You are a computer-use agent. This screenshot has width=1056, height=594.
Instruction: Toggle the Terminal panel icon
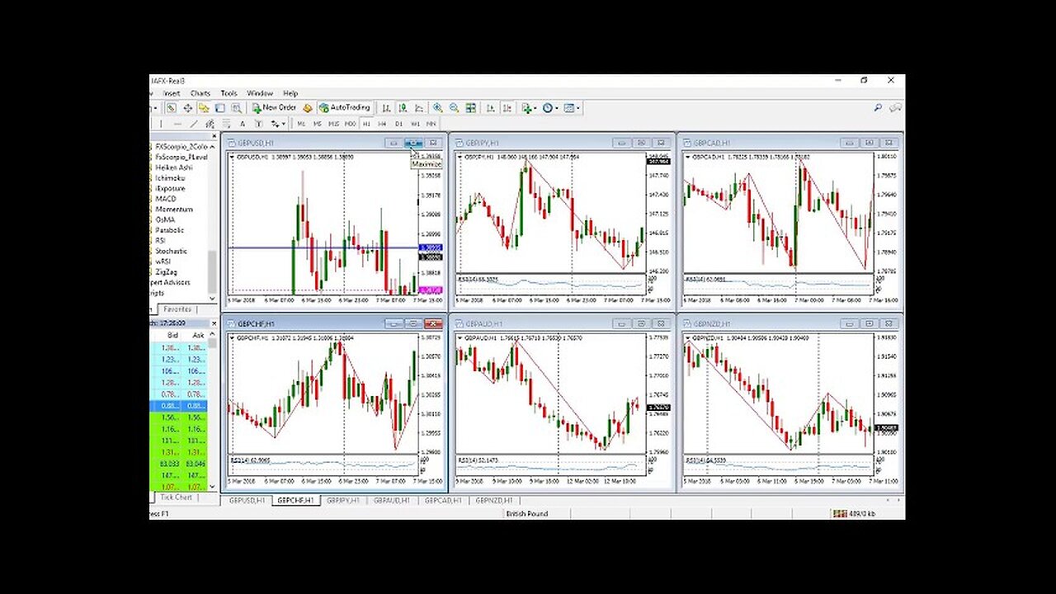click(219, 107)
